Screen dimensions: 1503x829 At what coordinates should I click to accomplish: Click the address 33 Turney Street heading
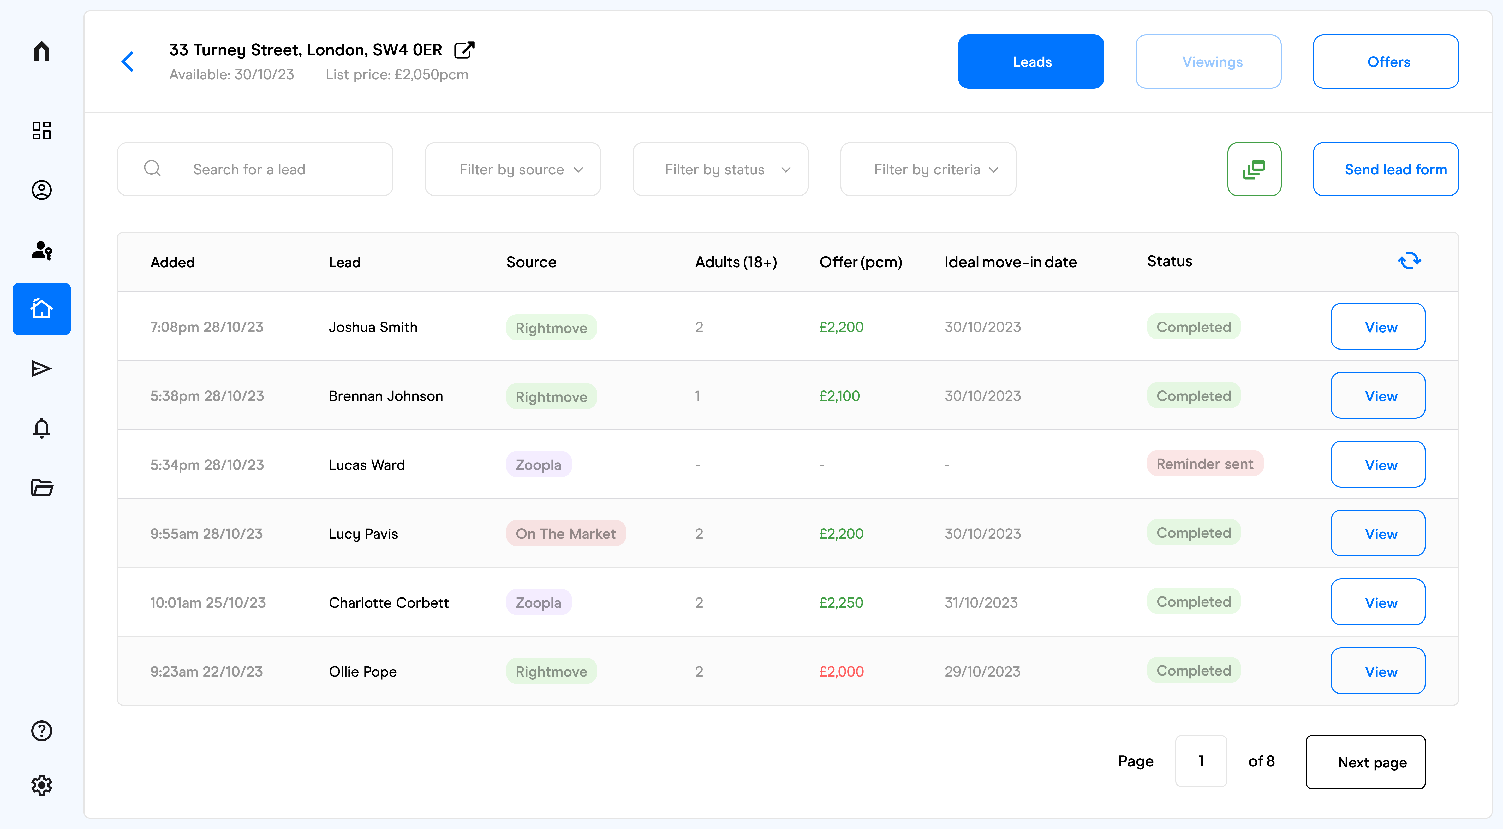coord(306,50)
